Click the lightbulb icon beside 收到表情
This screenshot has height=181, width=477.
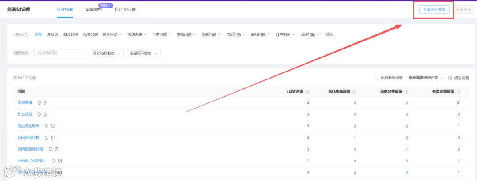tap(39, 102)
